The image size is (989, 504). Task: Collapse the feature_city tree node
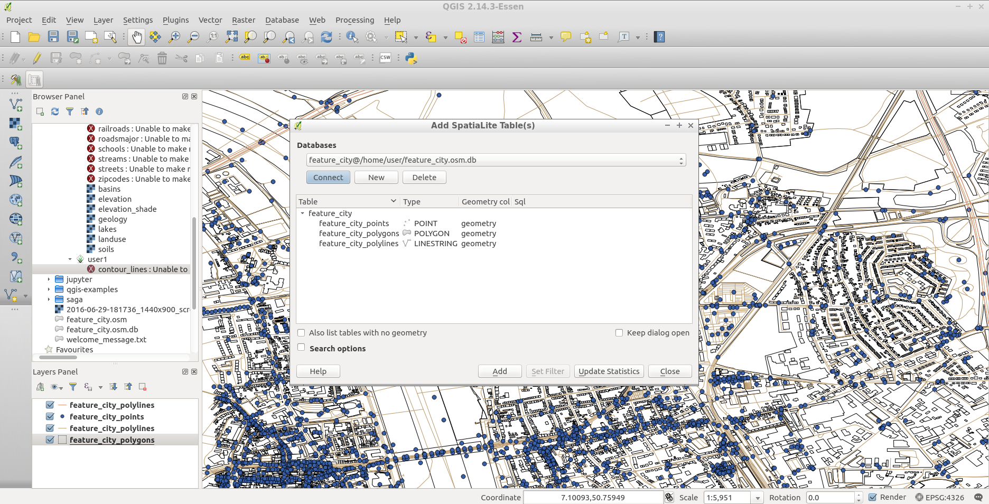[x=303, y=213]
